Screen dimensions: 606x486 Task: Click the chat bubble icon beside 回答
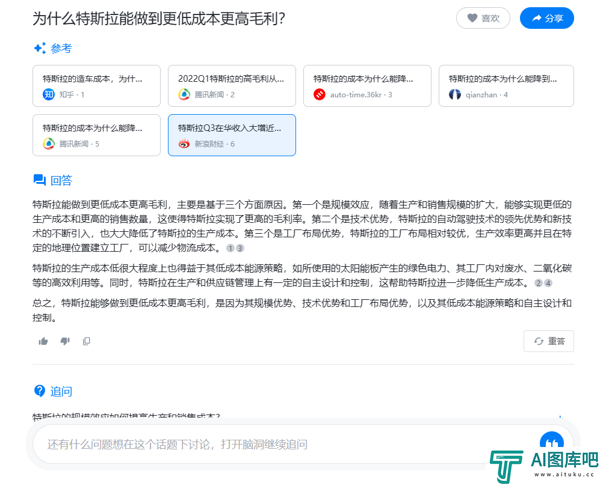point(40,180)
